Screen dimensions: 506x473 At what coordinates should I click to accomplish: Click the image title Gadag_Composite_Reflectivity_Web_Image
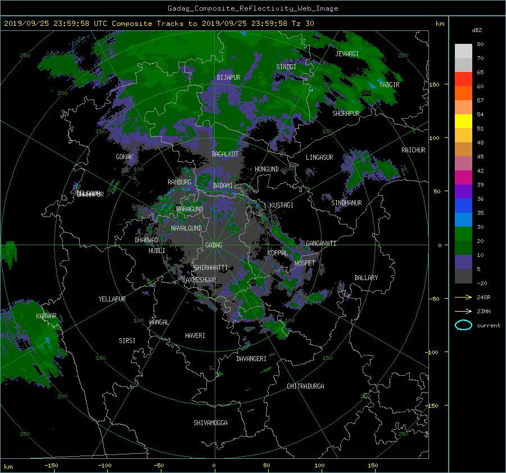[252, 8]
